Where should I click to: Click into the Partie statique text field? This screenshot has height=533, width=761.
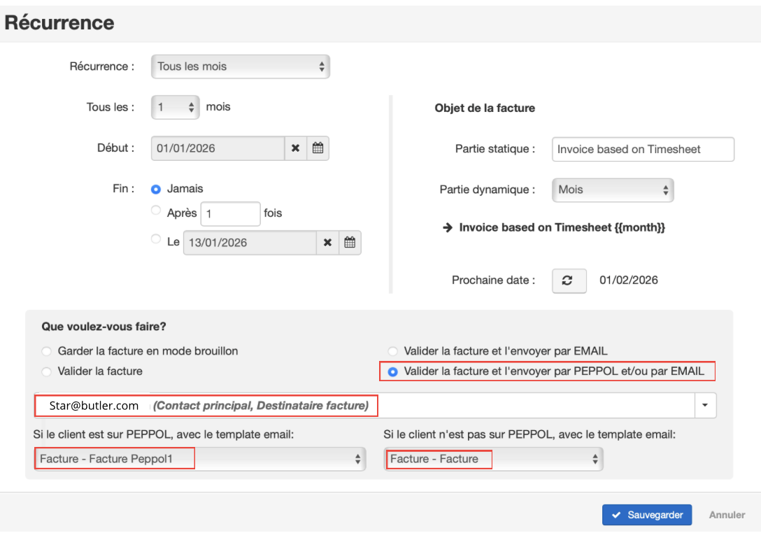[642, 149]
